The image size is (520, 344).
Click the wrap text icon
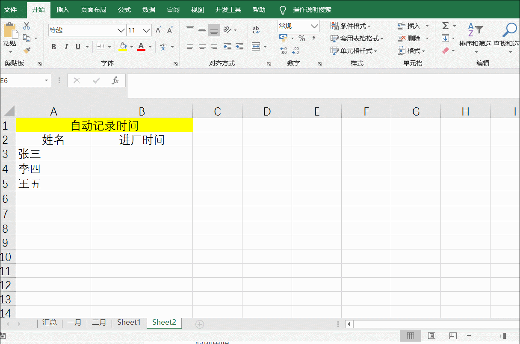pos(256,30)
